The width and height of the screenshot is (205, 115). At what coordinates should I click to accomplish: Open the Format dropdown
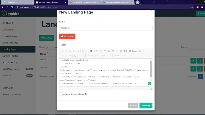click(119, 56)
